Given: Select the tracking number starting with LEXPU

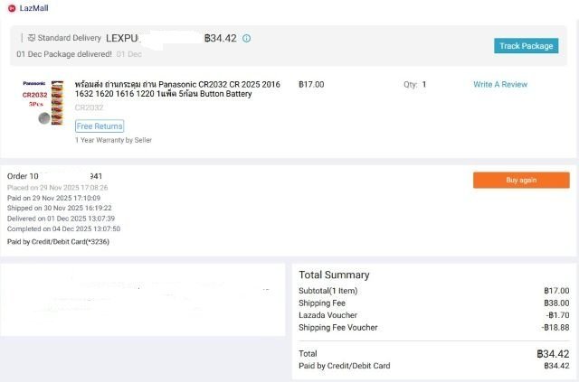Looking at the screenshot, I should (127, 39).
